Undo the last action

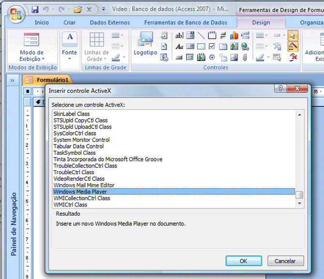(x=45, y=9)
